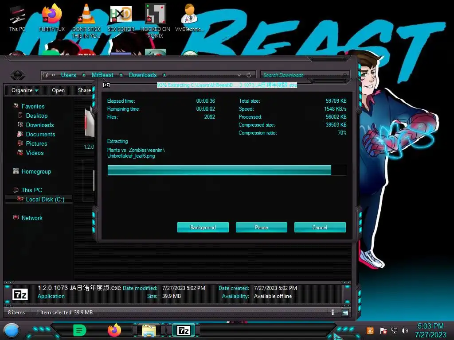Open the green notes app on taskbar
This screenshot has width=454, height=340.
click(x=80, y=330)
